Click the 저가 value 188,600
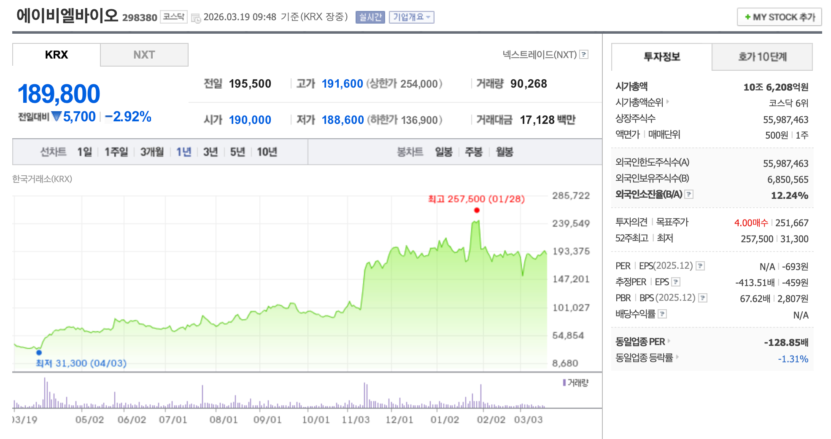Viewport: 831px width, 439px height. [343, 120]
